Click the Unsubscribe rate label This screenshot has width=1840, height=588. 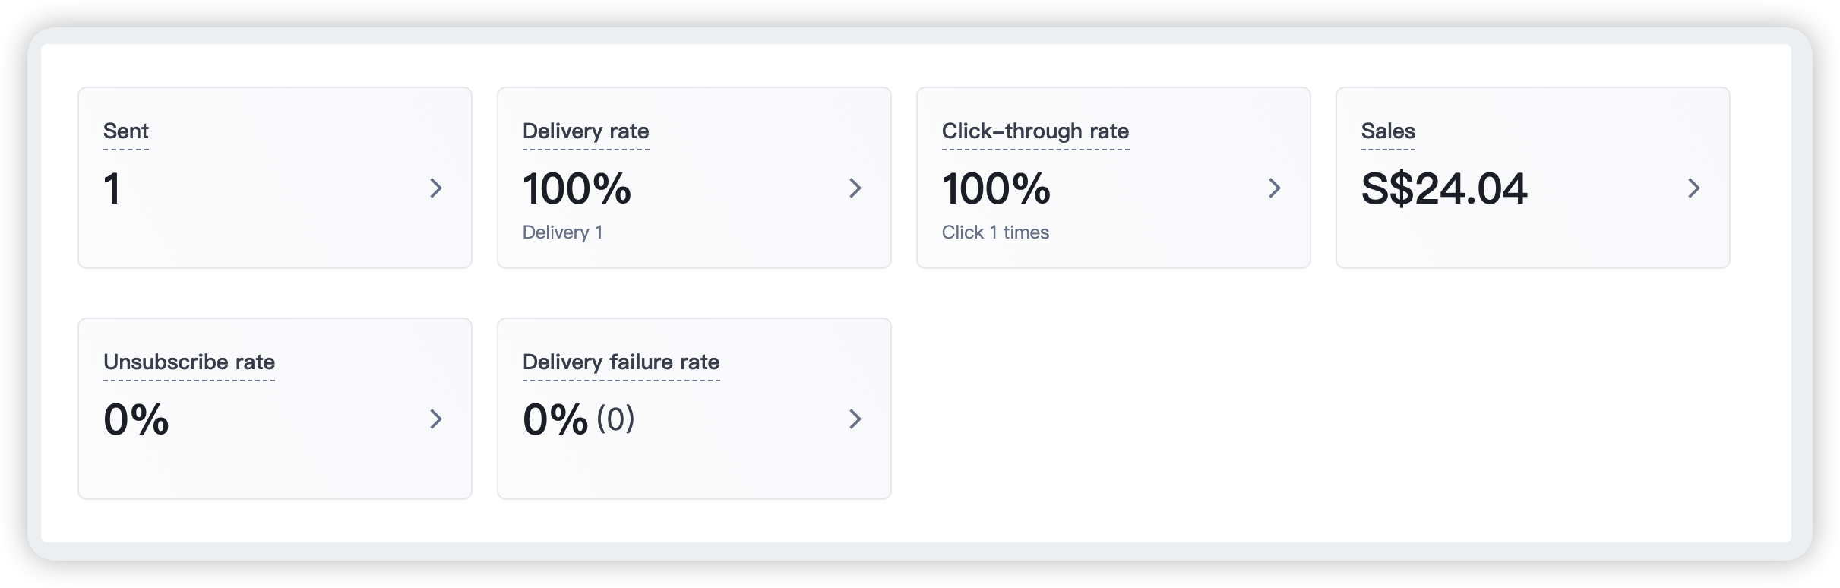pos(189,362)
